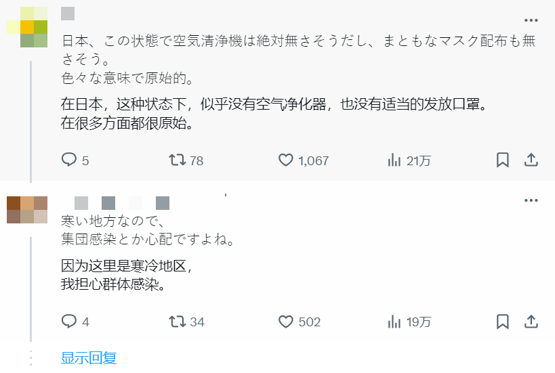The image size is (555, 373).
Task: Reply to the cold region tweet
Action: [x=70, y=322]
